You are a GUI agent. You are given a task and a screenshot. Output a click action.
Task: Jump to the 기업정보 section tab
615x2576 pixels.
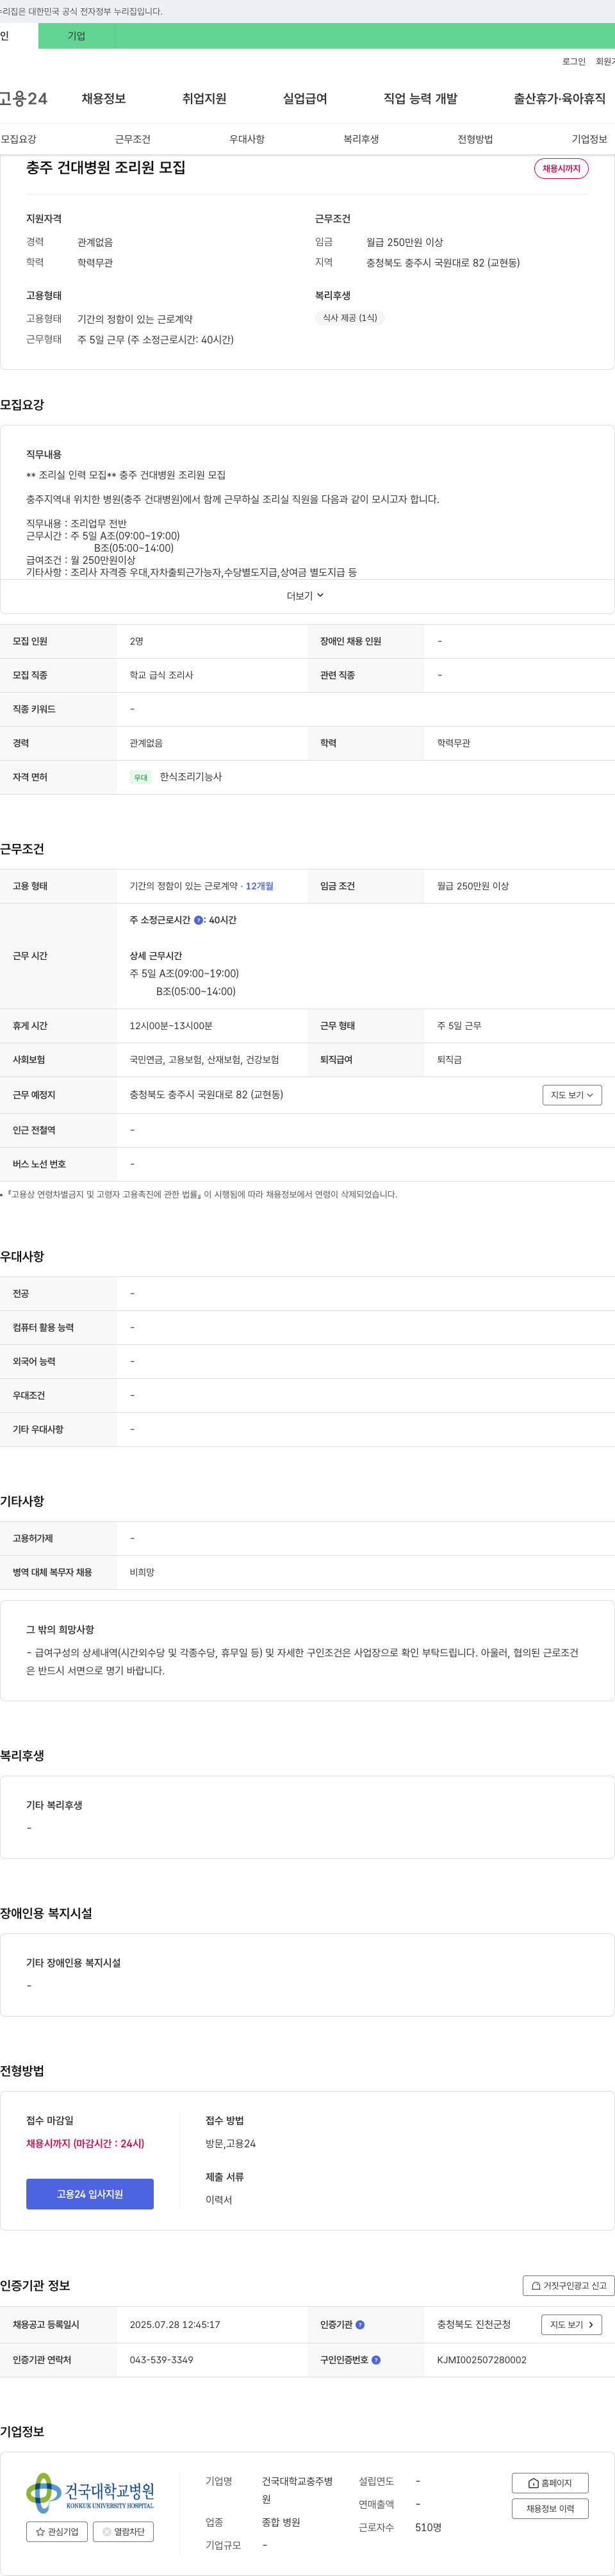tap(589, 140)
